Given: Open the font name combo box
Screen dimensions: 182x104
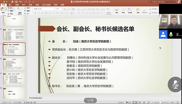Looking at the screenshot, I should [x=44, y=9].
